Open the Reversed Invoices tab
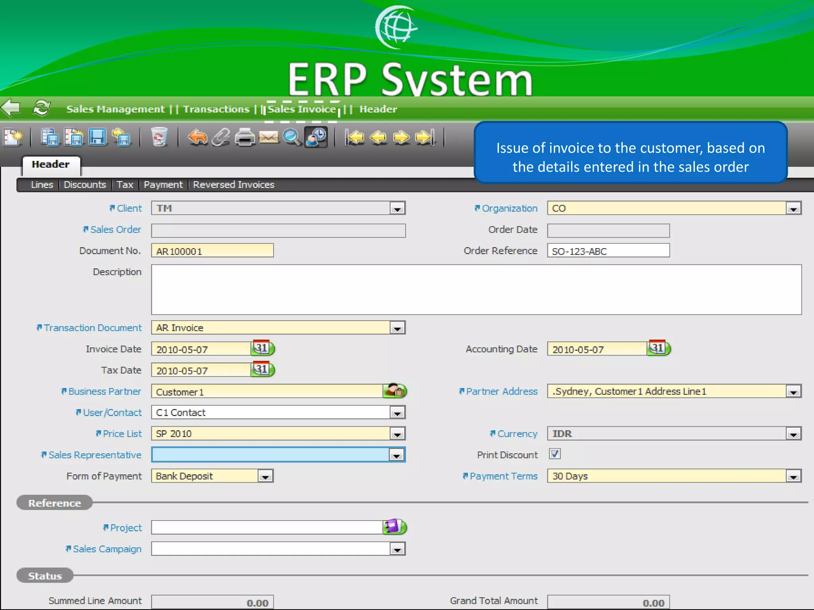 234,185
